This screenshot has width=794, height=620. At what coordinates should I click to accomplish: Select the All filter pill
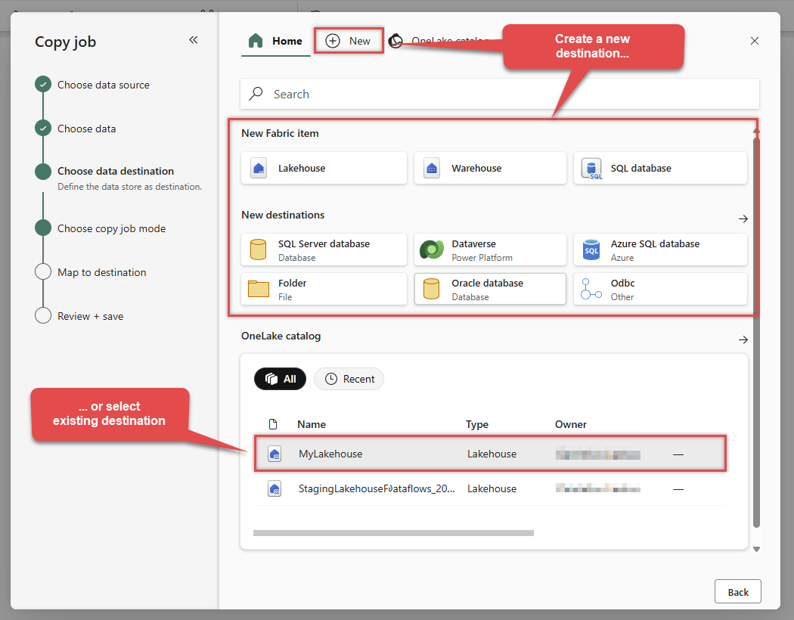point(280,379)
